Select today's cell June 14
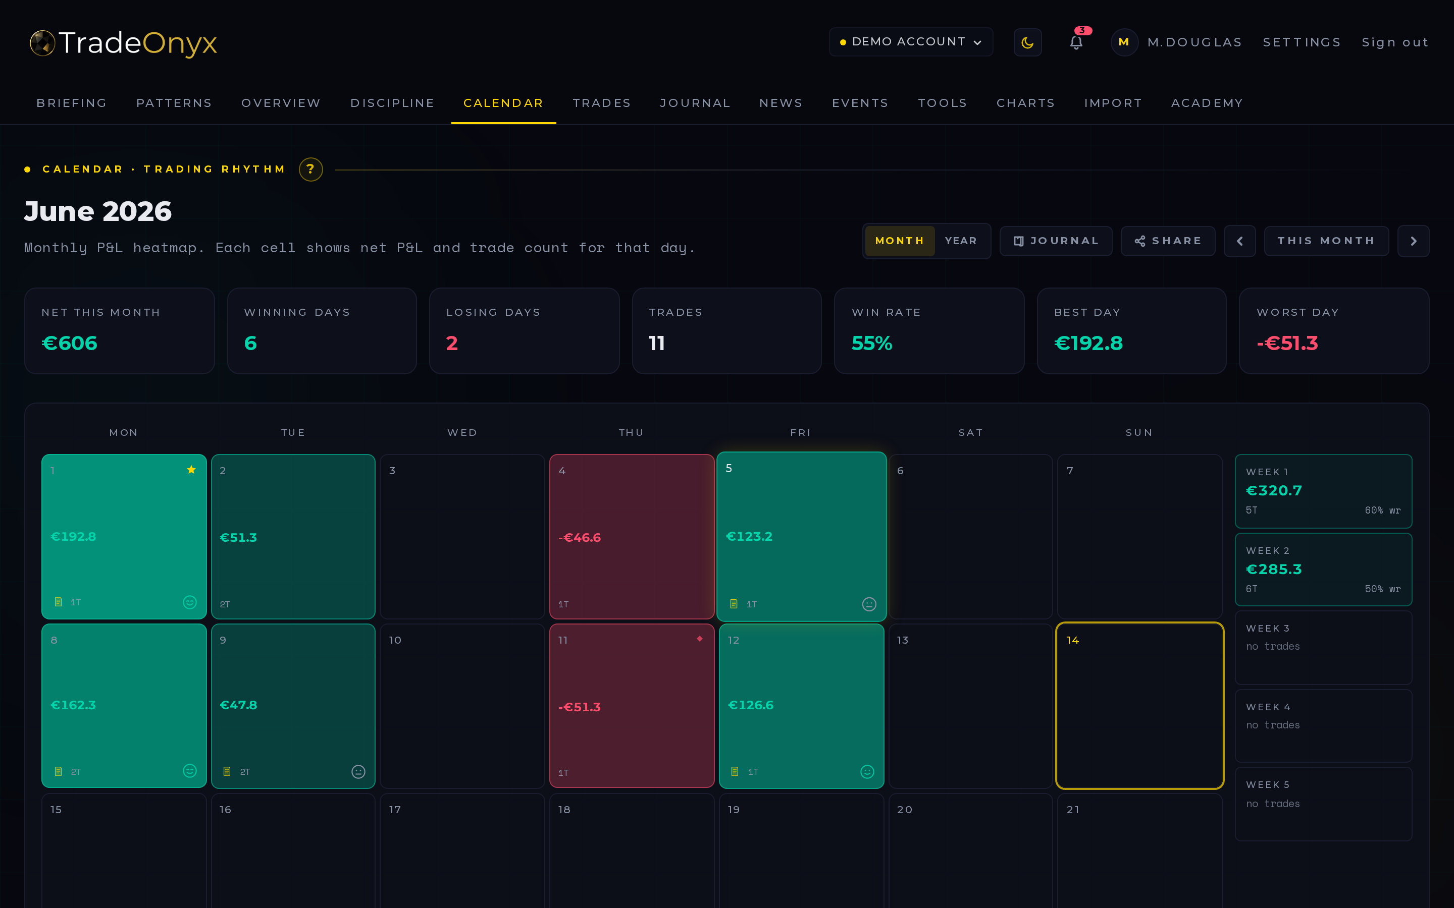Image resolution: width=1454 pixels, height=908 pixels. coord(1140,706)
